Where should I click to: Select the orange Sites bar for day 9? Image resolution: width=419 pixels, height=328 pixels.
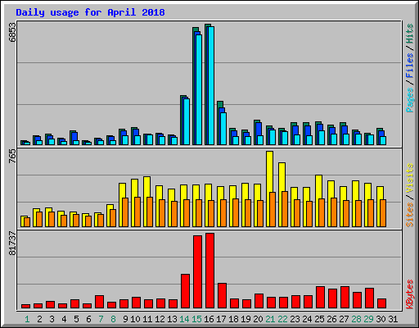(x=125, y=212)
